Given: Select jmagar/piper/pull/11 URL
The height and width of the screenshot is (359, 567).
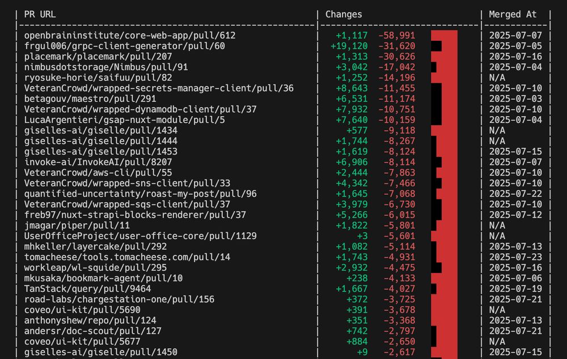Looking at the screenshot, I should (77, 225).
